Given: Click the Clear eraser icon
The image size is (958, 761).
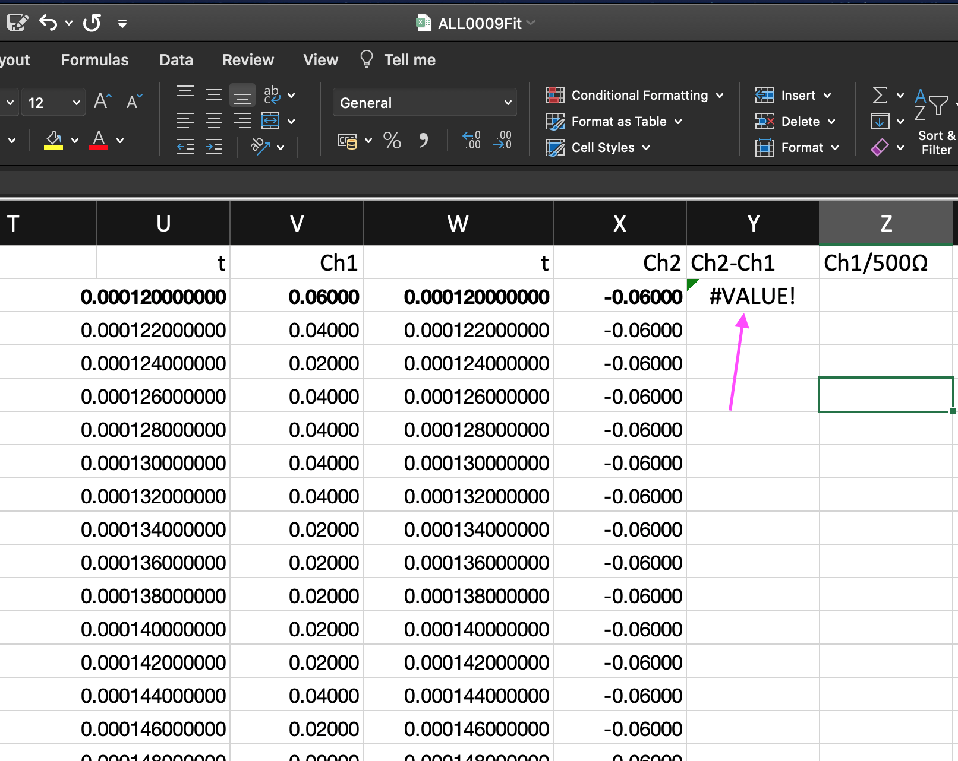Looking at the screenshot, I should pyautogui.click(x=880, y=147).
